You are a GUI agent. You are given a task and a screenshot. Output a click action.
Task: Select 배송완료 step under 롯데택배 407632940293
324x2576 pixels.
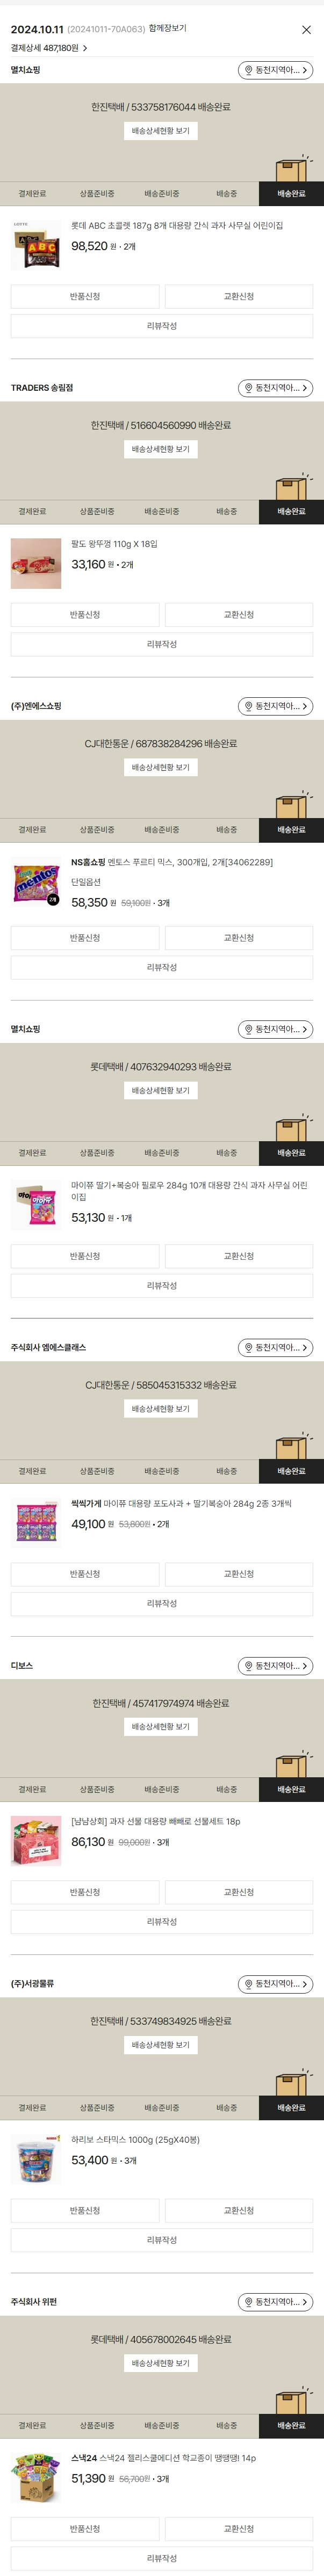click(x=291, y=1153)
